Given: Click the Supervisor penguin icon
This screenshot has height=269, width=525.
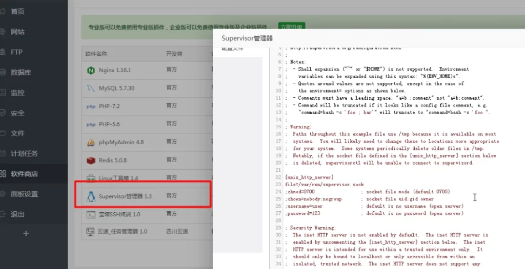Looking at the screenshot, I should [91, 196].
